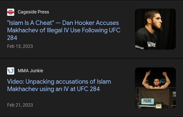Click the raised pointing finger in weigh-in photo
Viewport: 183px width, 117px height.
tap(148, 73)
